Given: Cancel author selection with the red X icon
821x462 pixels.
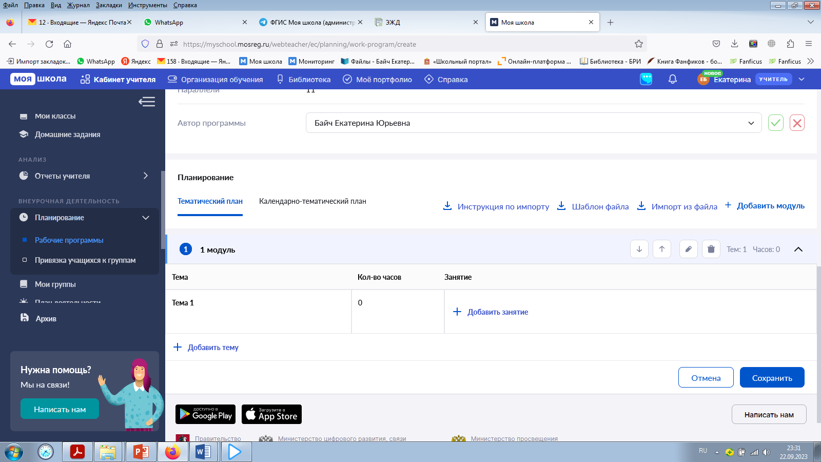Looking at the screenshot, I should click(x=797, y=123).
